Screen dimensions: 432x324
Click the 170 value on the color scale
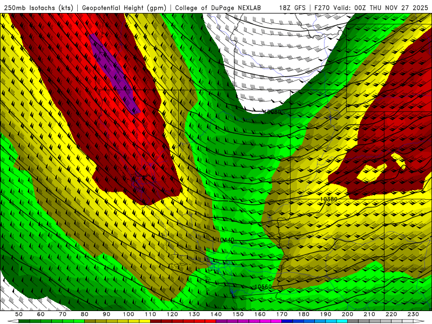(282, 314)
